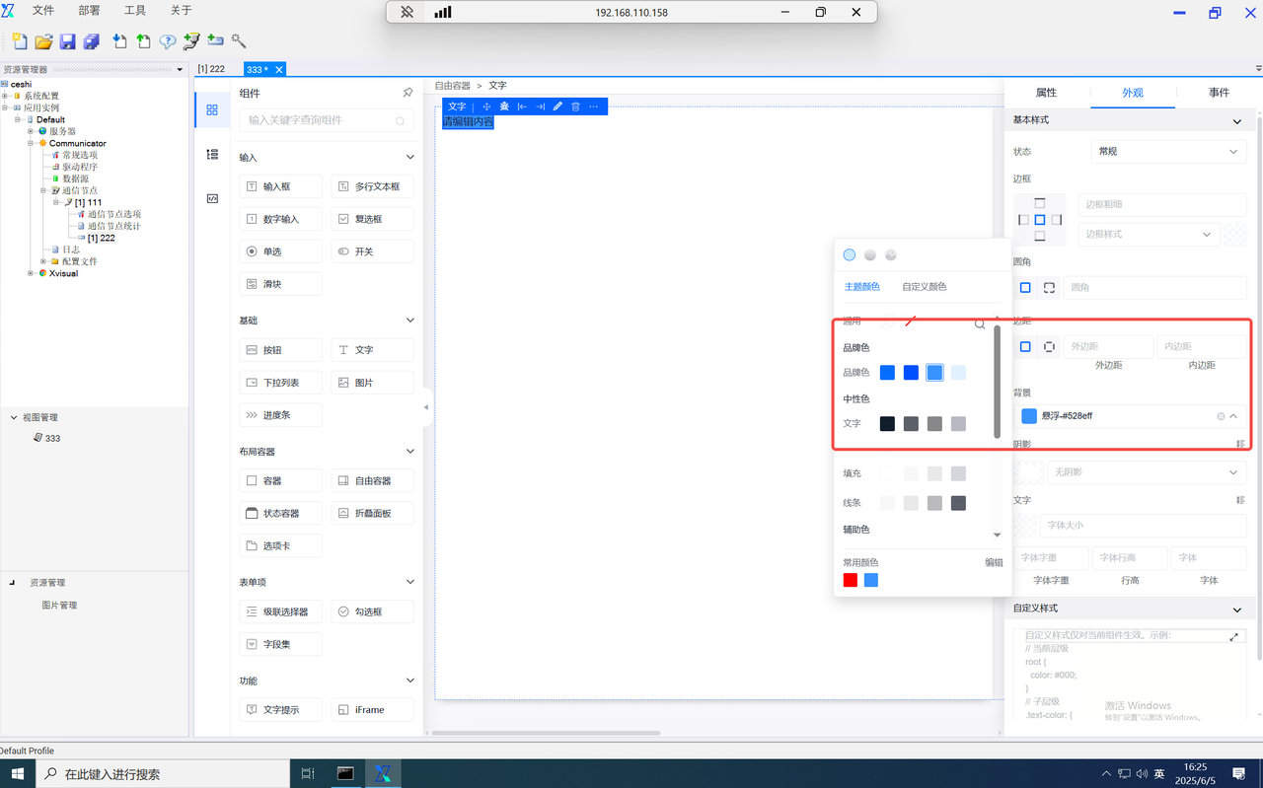1263x788 pixels.
Task: Collapse the 输入 component section
Action: [x=410, y=157]
